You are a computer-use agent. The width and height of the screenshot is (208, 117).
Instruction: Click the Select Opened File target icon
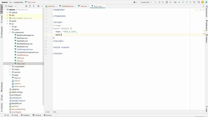pos(26,6)
